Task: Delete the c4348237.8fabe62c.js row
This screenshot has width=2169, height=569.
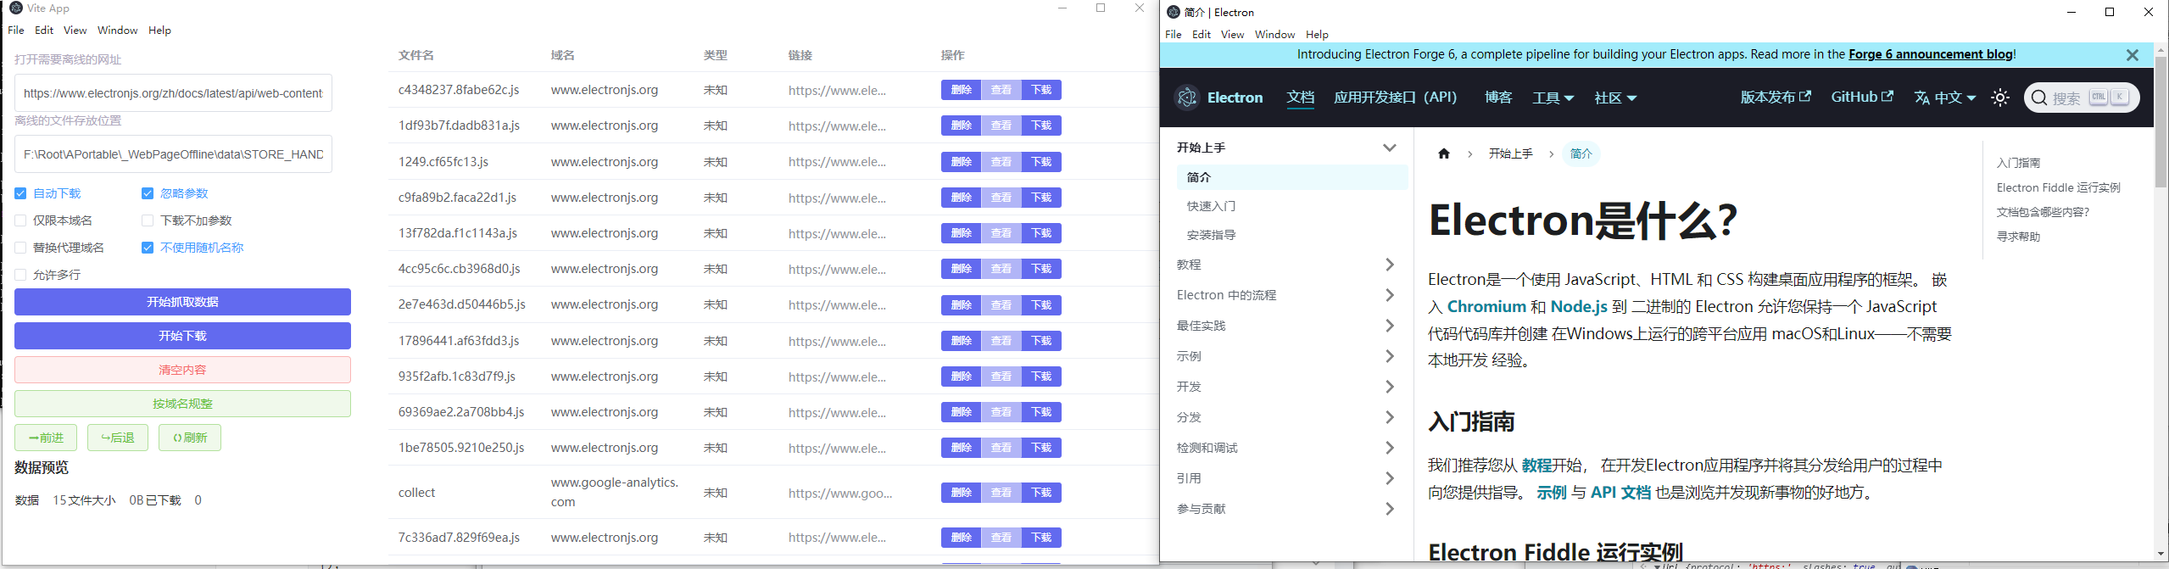Action: pos(961,90)
